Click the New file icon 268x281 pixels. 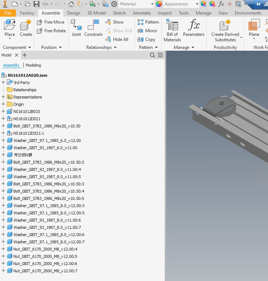(x=15, y=4)
